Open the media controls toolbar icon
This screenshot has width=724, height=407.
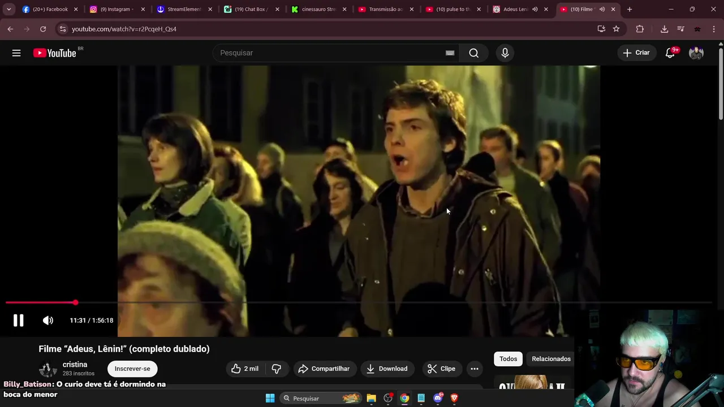pyautogui.click(x=680, y=29)
